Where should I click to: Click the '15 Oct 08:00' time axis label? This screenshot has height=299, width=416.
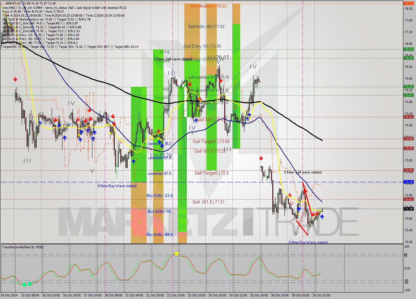tap(30, 295)
